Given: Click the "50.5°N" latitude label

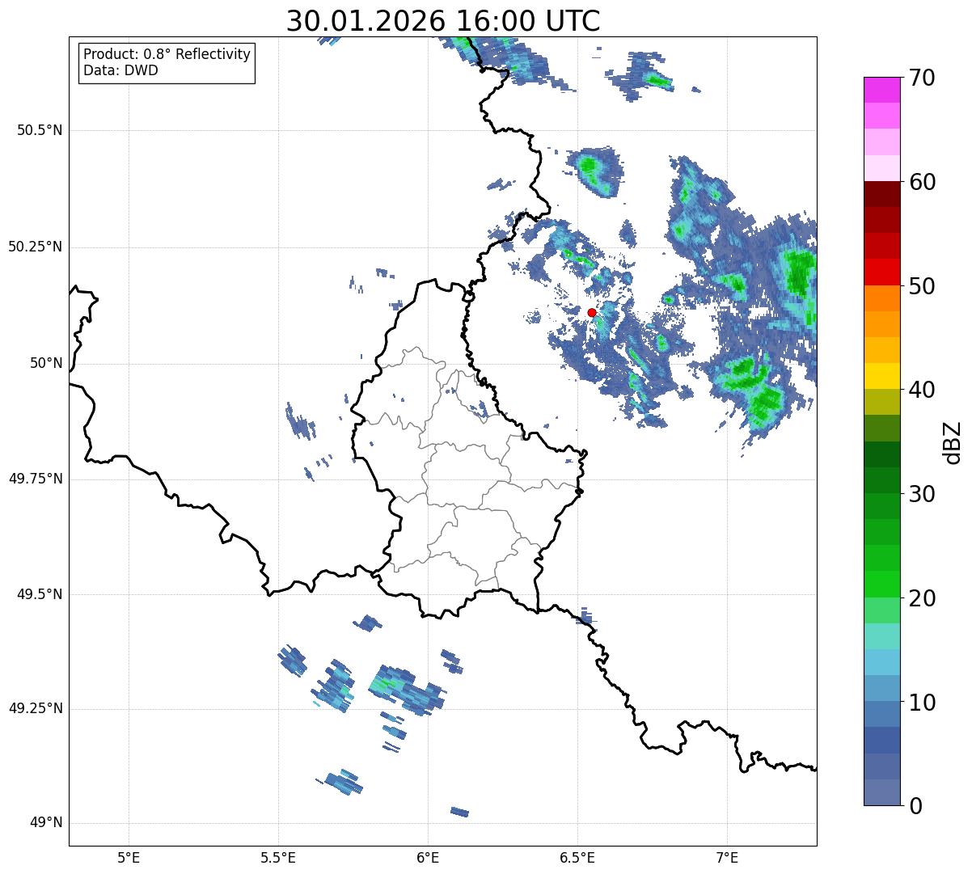Looking at the screenshot, I should pos(40,130).
